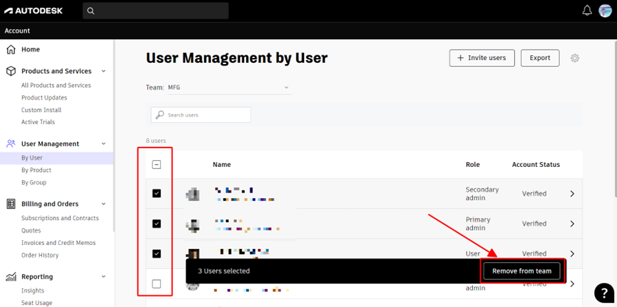617x307 pixels.
Task: Click the Name column header
Action: [221, 164]
